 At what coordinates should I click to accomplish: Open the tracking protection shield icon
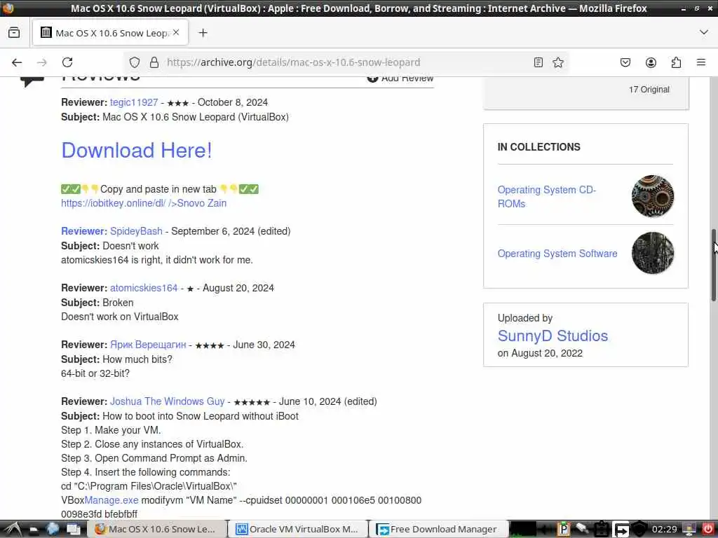pyautogui.click(x=134, y=62)
